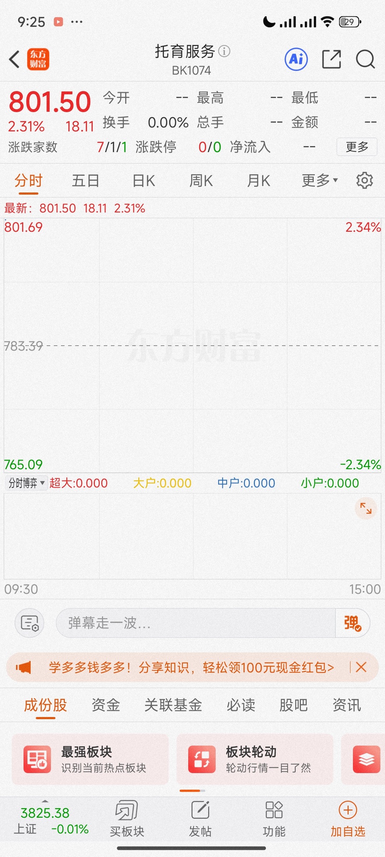The image size is (385, 857).
Task: Expand the 分时博弈 indicator dropdown
Action: pyautogui.click(x=26, y=483)
